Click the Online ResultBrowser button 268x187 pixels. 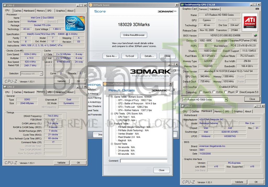coord(134,35)
